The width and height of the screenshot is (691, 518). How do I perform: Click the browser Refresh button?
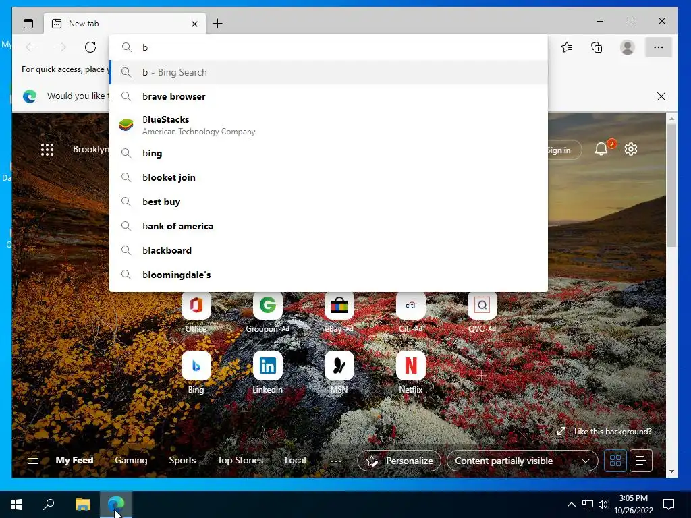90,47
